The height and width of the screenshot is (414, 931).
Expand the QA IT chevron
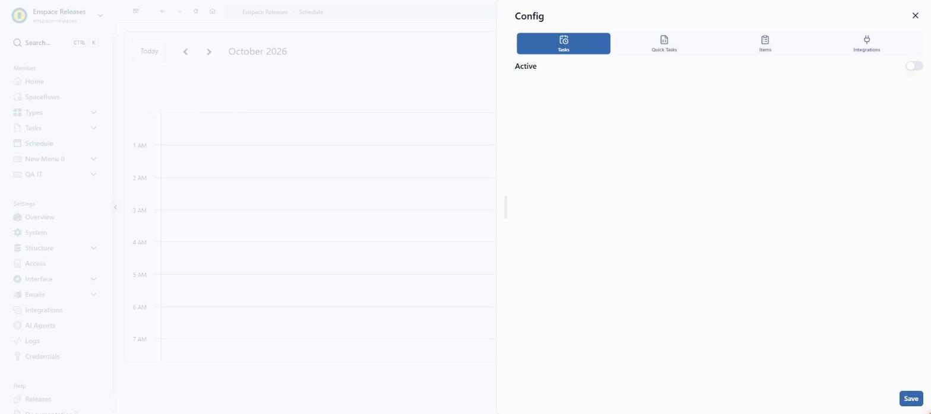[x=93, y=174]
